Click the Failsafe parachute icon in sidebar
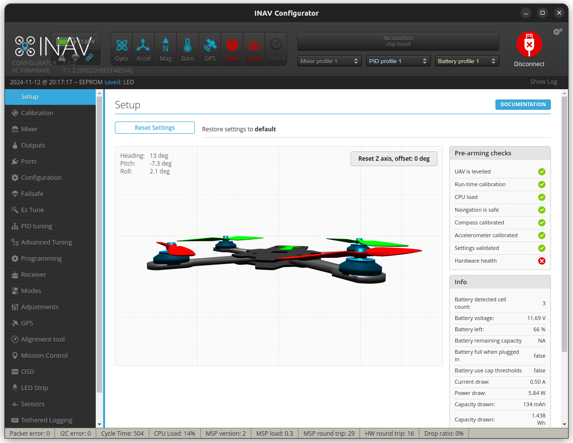Screen dimensions: 573x443 pyautogui.click(x=15, y=194)
